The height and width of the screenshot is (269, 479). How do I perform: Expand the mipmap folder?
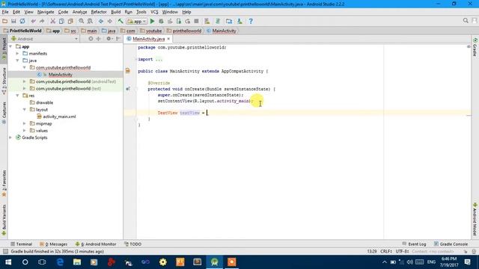pos(25,123)
